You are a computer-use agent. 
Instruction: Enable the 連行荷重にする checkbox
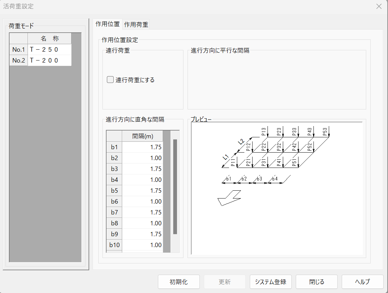click(110, 80)
